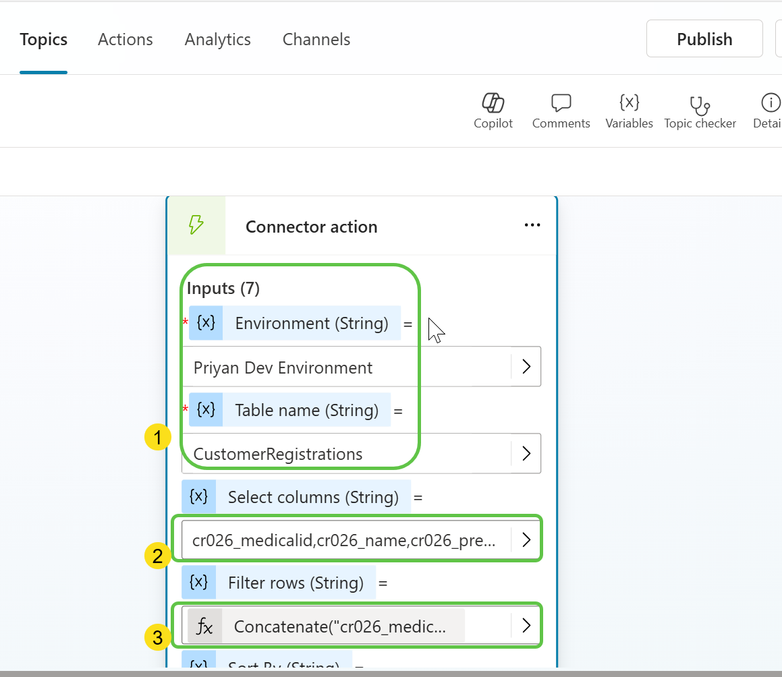
Task: Open the Copilot panel icon
Action: point(493,103)
